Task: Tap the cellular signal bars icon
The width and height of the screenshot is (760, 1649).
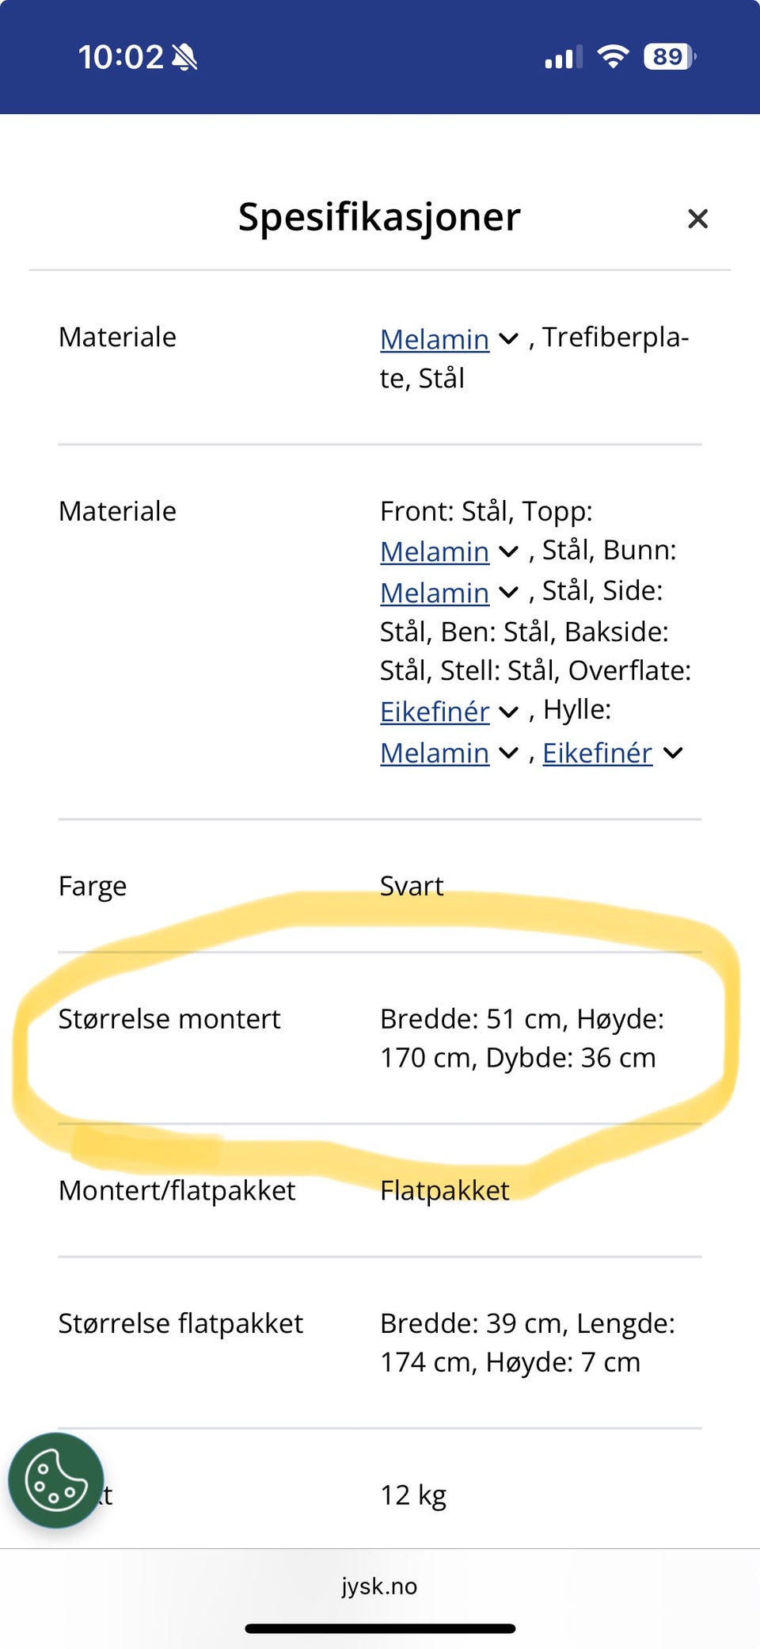Action: point(563,58)
